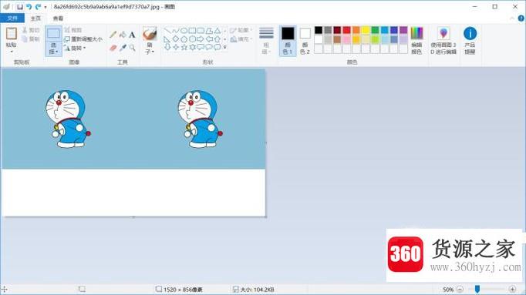The width and height of the screenshot is (526, 295).
Task: Click the left Doraemon on the canvas
Action: tap(68, 119)
